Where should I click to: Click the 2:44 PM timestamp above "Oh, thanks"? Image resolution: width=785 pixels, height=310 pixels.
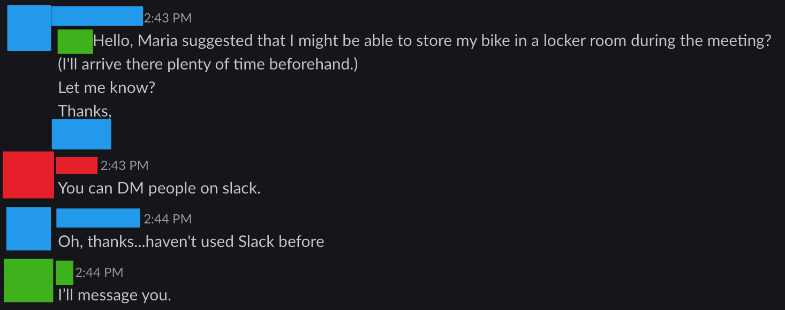click(168, 219)
